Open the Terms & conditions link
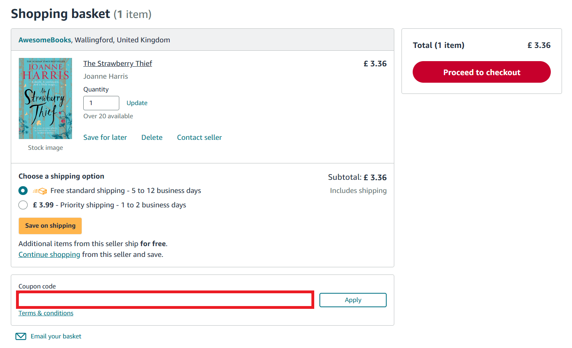Viewport: 572px width, 348px height. tap(46, 313)
